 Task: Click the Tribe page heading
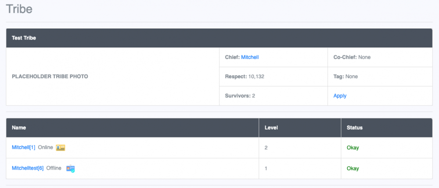click(x=19, y=9)
